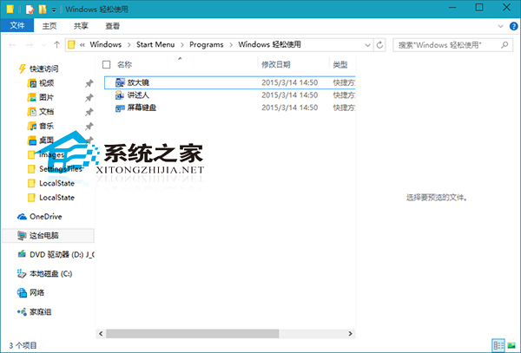
Task: Switch to the 查看 View tab
Action: pyautogui.click(x=113, y=26)
